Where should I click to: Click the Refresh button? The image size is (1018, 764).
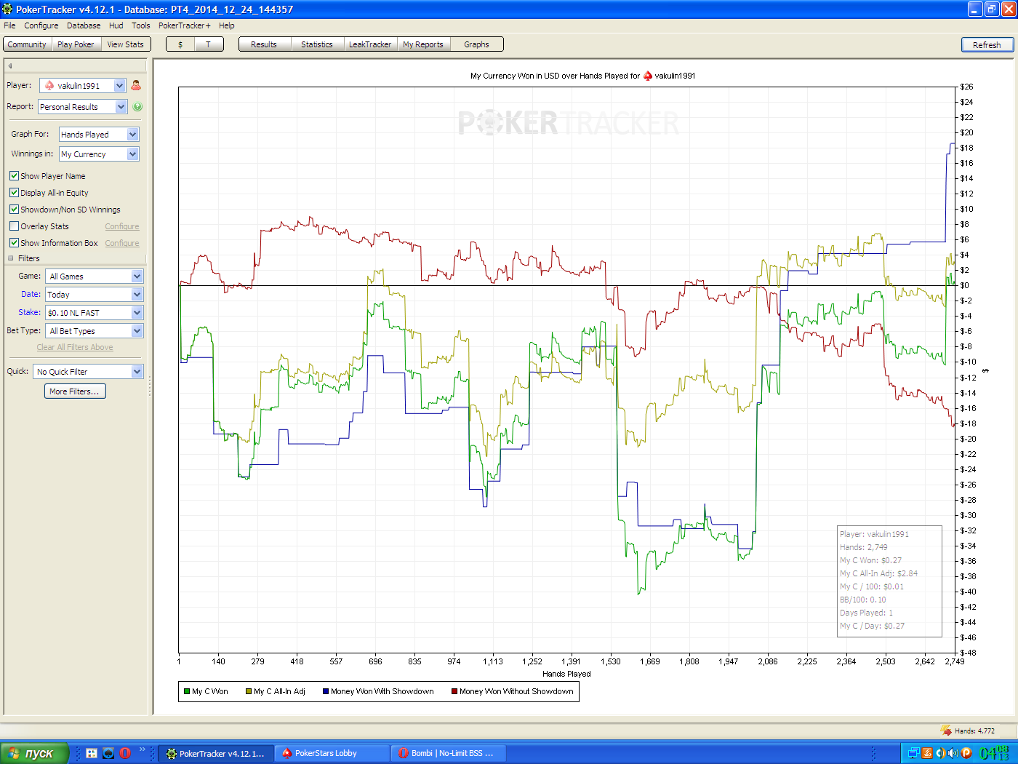(987, 45)
